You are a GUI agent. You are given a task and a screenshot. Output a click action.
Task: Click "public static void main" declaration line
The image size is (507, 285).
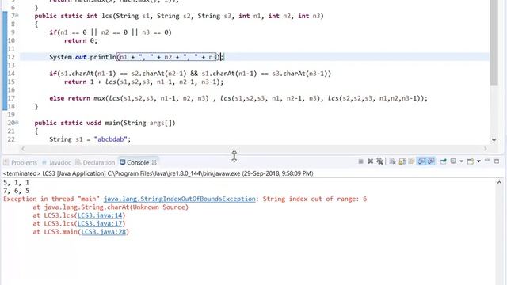coord(105,123)
